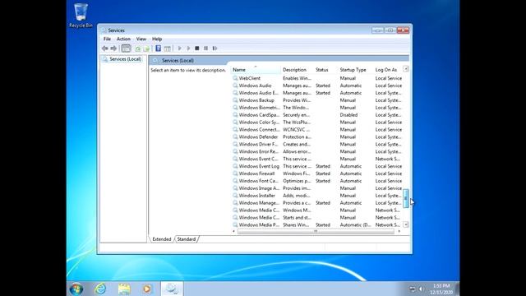Open the Help menu
526x296 pixels.
[157, 39]
